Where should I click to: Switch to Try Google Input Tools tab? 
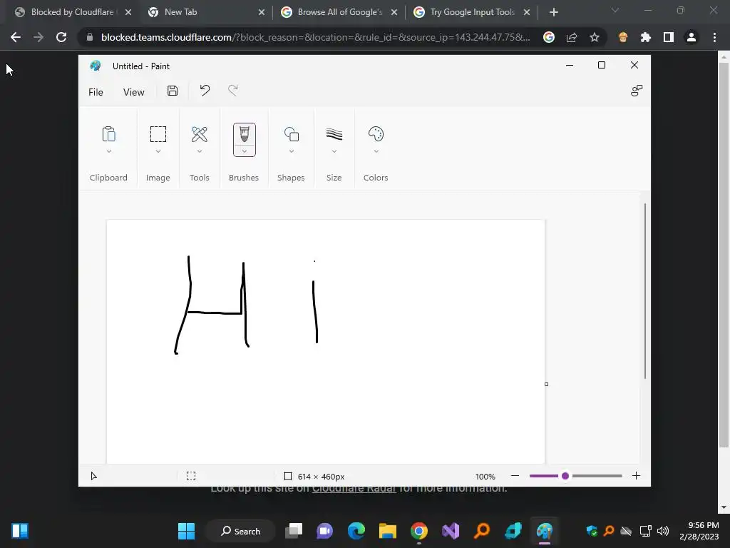pos(472,12)
